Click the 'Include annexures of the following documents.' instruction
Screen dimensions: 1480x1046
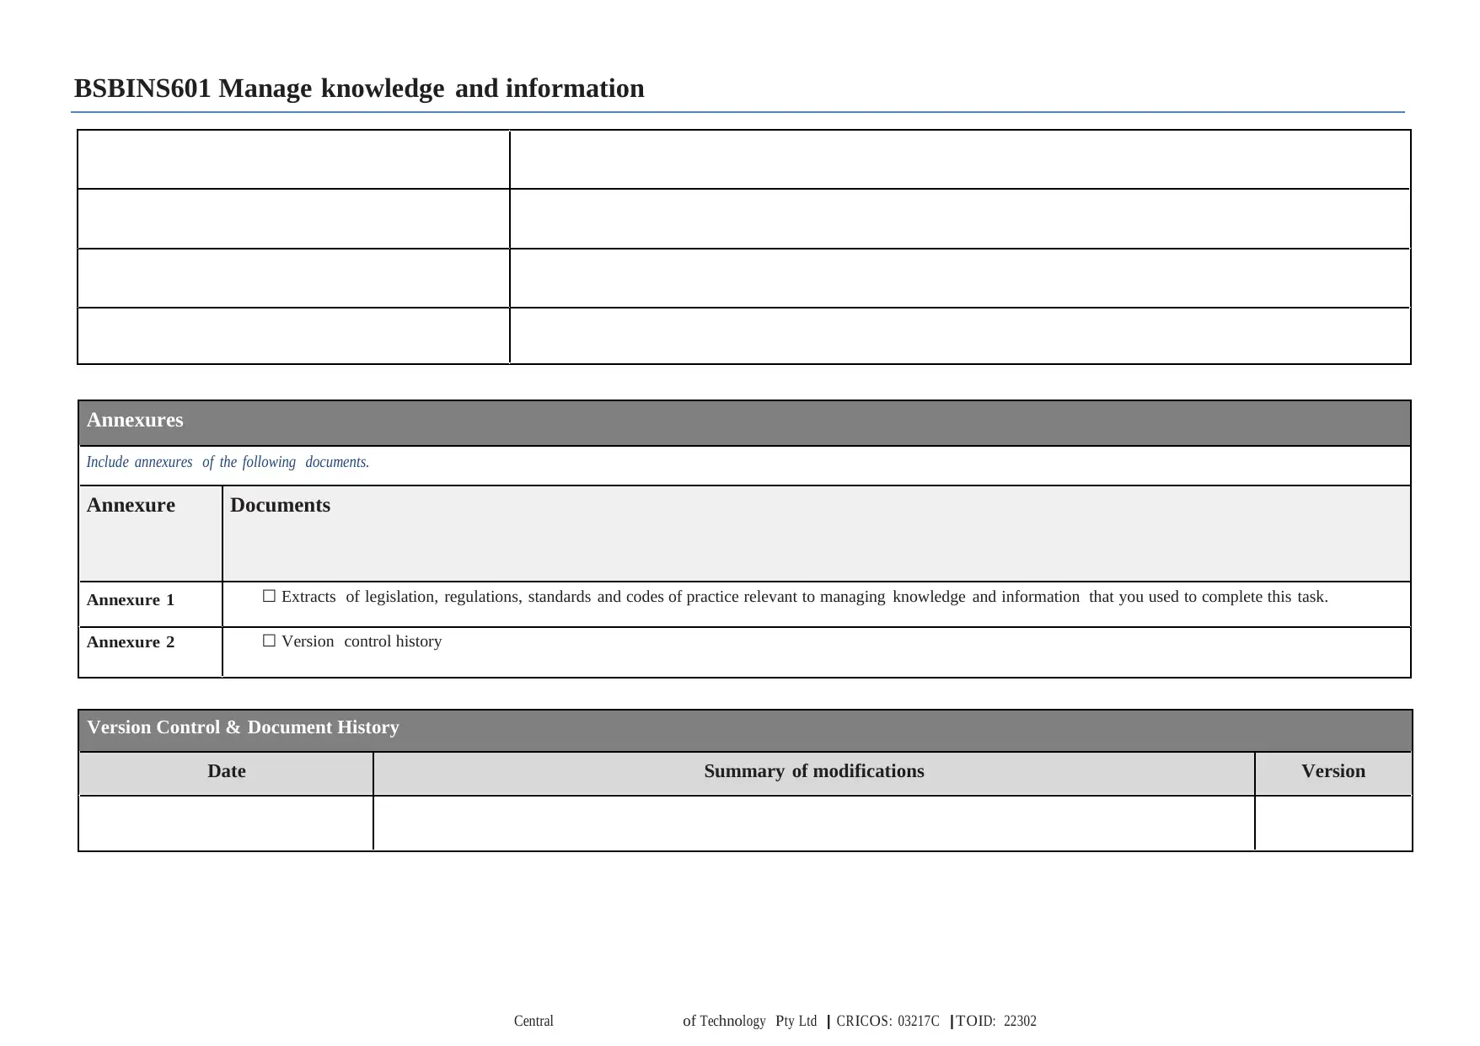pyautogui.click(x=228, y=462)
